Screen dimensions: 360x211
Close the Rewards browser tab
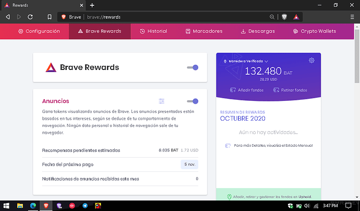(x=81, y=5)
